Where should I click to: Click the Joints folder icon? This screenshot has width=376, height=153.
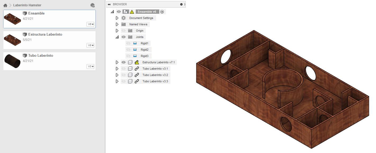(x=130, y=37)
